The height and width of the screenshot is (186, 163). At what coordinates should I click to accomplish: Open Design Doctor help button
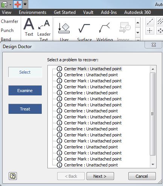tap(13, 176)
